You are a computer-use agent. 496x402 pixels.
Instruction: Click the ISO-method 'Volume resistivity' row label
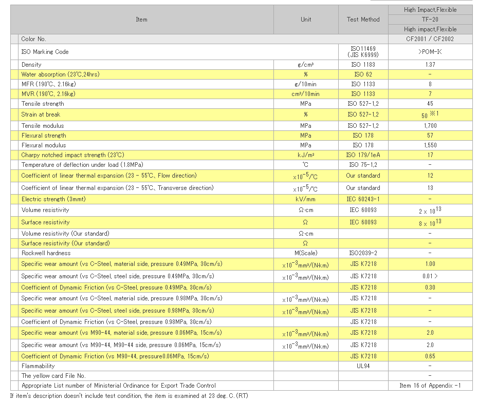pos(45,210)
